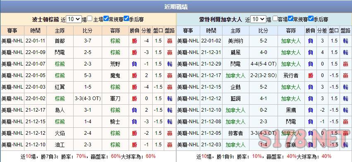Click 美聯-NHL league in 首都 row

click(12, 41)
